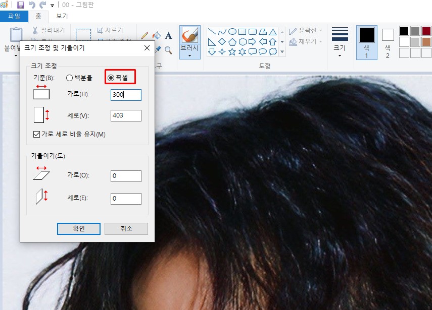Choose the Pentagon shape
Viewport: 432px width, 310px height.
[x=232, y=42]
